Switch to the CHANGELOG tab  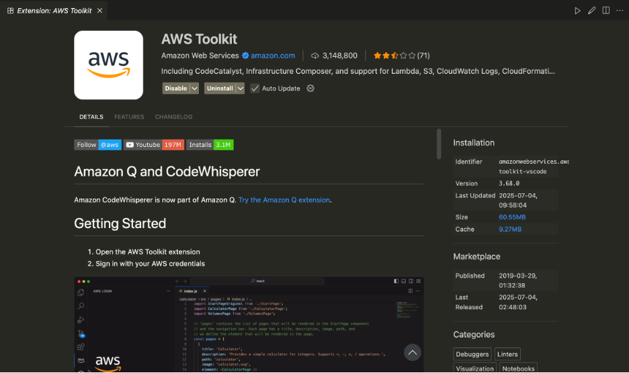pyautogui.click(x=173, y=117)
